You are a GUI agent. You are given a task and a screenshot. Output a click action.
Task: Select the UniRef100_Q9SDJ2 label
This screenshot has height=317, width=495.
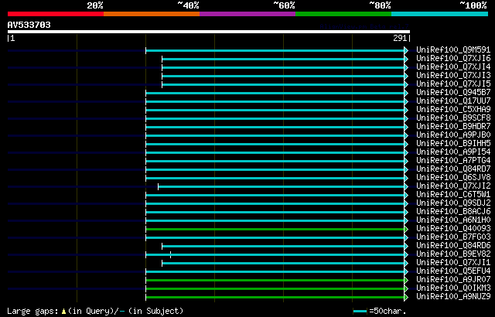[x=453, y=203]
